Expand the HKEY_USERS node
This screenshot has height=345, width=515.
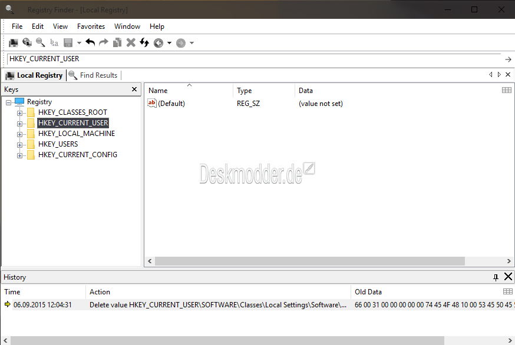(19, 145)
